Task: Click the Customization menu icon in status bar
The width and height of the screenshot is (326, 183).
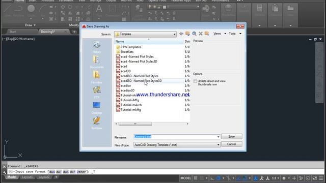Action: pos(321,178)
